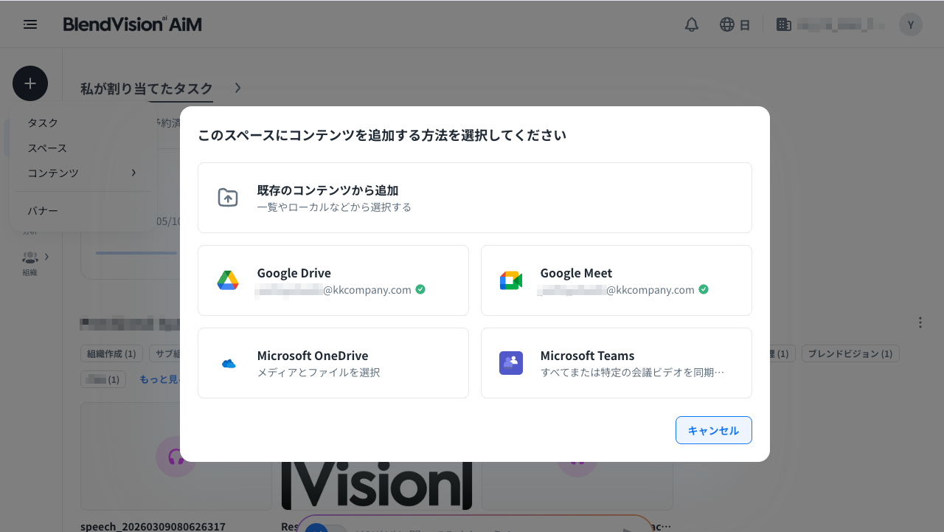This screenshot has height=532, width=944.
Task: Choose the Microsoft OneDrive option
Action: tap(333, 363)
